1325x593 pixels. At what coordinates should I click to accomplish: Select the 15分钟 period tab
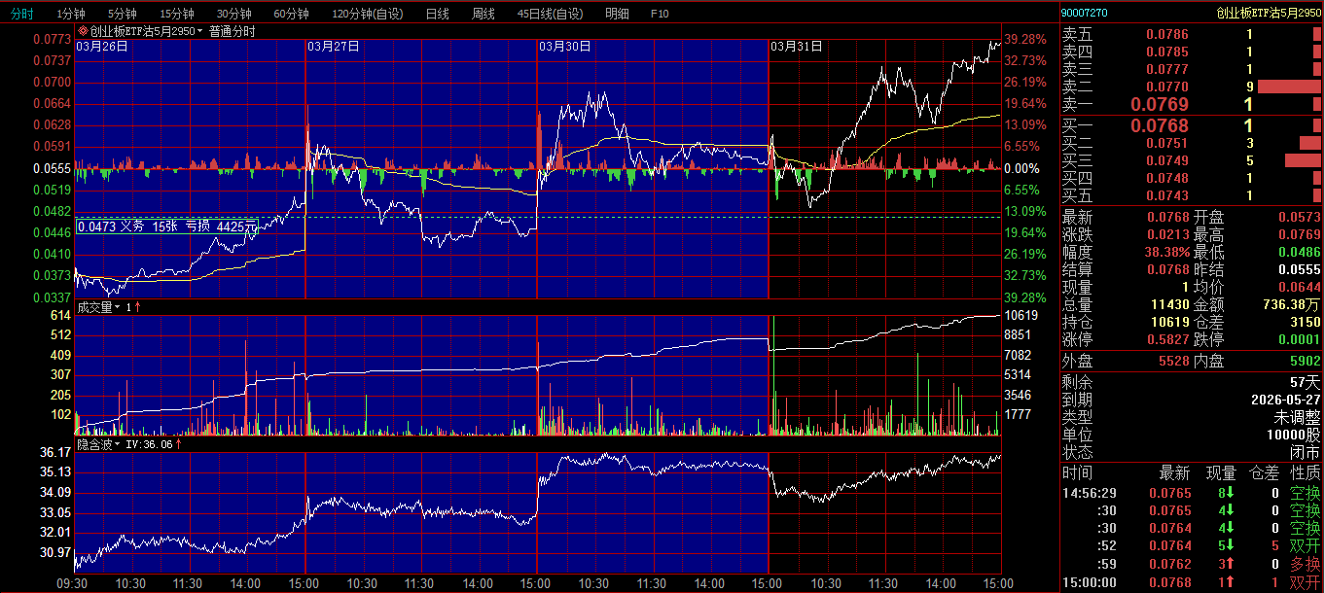pyautogui.click(x=176, y=14)
